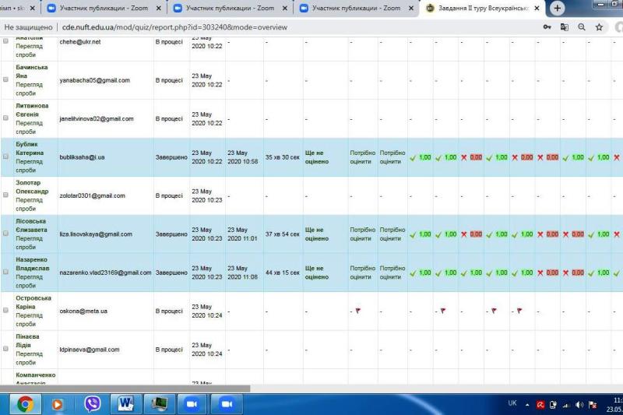The width and height of the screenshot is (623, 415).
Task: Tick the checkbox for Бублик Катерина
Action: point(5,157)
